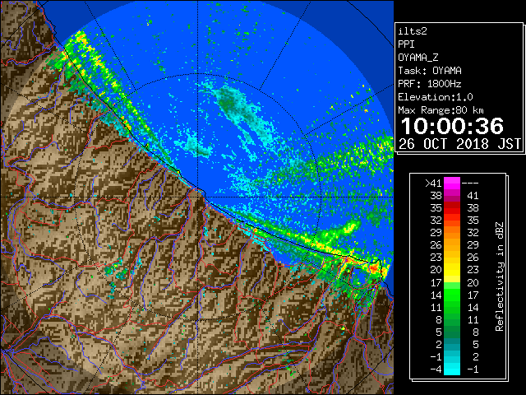Click the green 11 dBZ legend swatch
526x395 pixels.
(x=452, y=307)
